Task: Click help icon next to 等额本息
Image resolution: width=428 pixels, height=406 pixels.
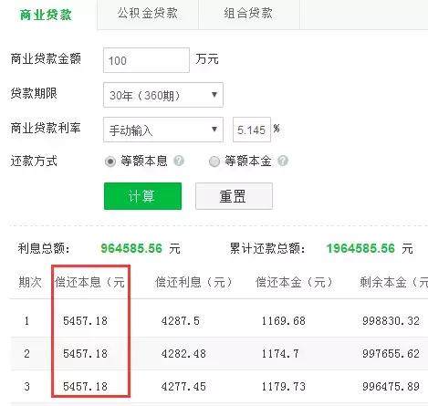Action: [179, 161]
